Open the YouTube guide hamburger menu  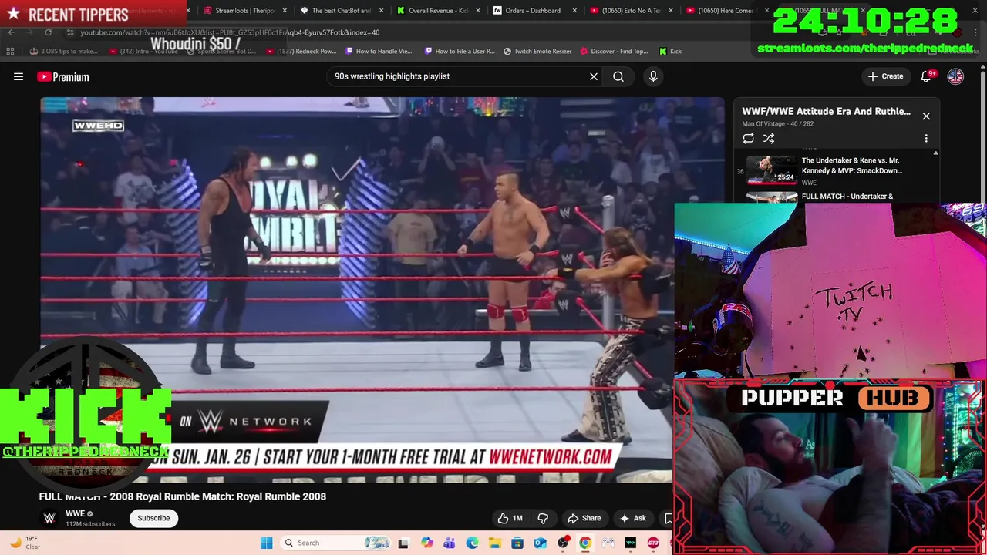click(x=19, y=76)
